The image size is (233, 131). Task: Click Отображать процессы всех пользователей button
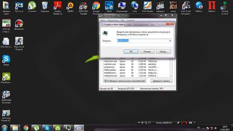125,81
